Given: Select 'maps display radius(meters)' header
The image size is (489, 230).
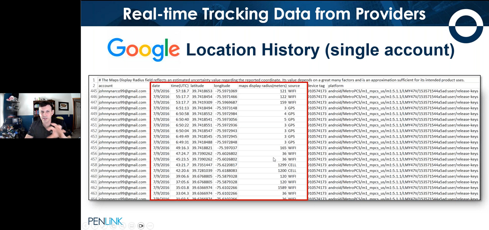Looking at the screenshot, I should coord(262,86).
